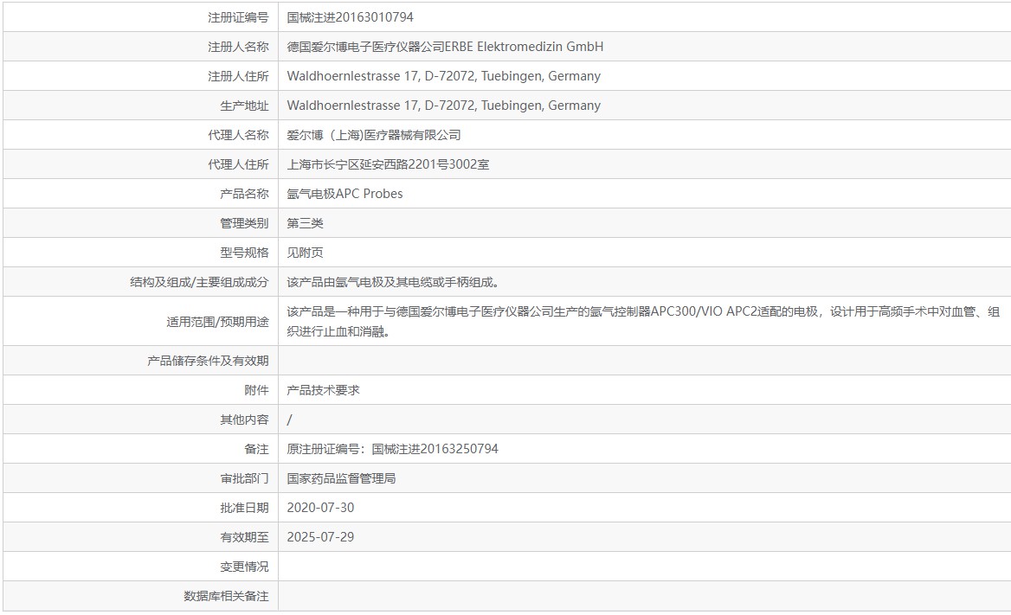
Task: Select original number text 原注册证编号：国械注进20163250794
Action: (393, 449)
